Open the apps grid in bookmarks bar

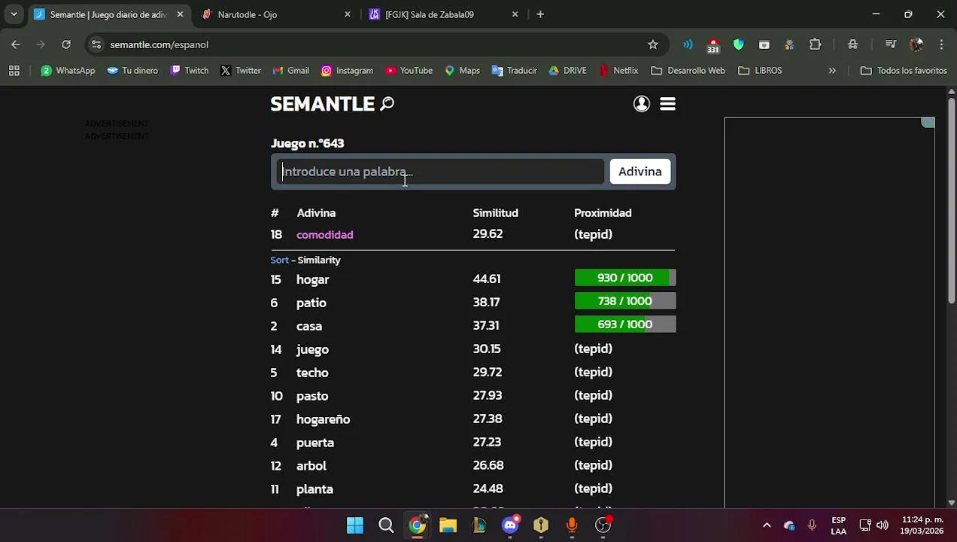point(14,70)
